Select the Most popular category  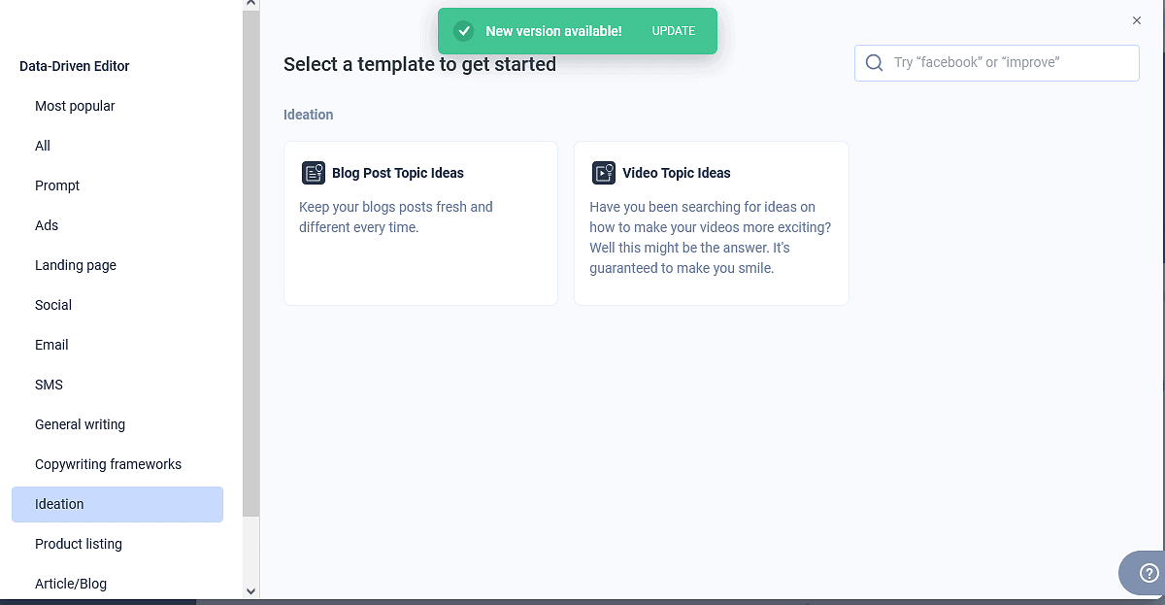tap(75, 106)
